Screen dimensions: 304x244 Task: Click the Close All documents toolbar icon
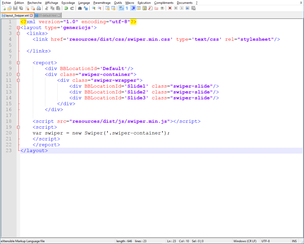33,8
